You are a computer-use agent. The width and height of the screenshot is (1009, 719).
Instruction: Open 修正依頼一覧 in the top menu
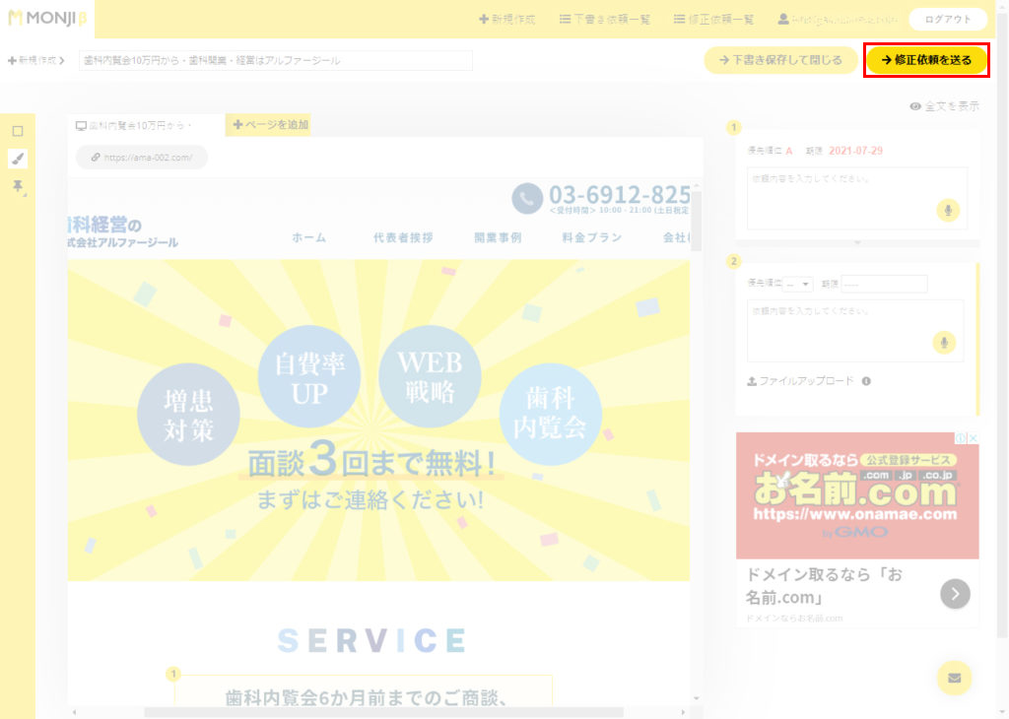click(x=714, y=19)
